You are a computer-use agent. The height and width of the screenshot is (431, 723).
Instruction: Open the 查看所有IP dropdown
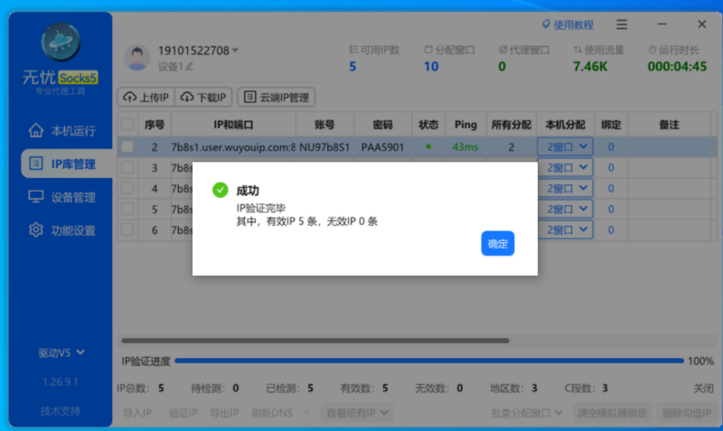[357, 413]
